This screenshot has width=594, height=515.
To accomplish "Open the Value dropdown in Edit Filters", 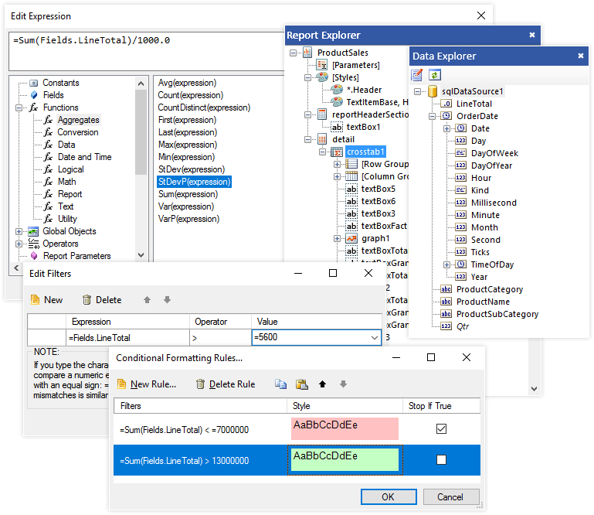I will coord(375,337).
